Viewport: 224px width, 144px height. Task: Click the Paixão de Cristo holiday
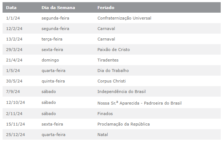(x=113, y=50)
